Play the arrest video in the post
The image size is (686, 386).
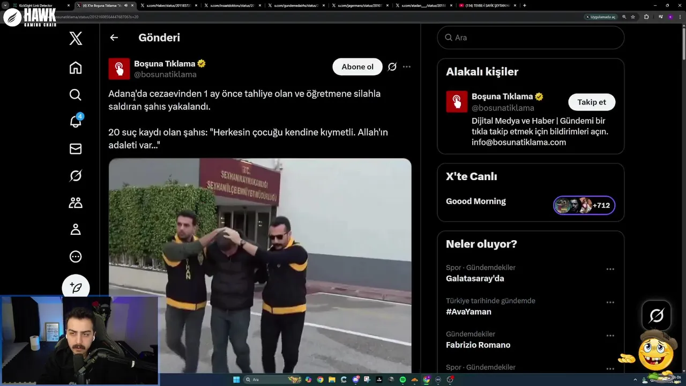click(x=260, y=265)
